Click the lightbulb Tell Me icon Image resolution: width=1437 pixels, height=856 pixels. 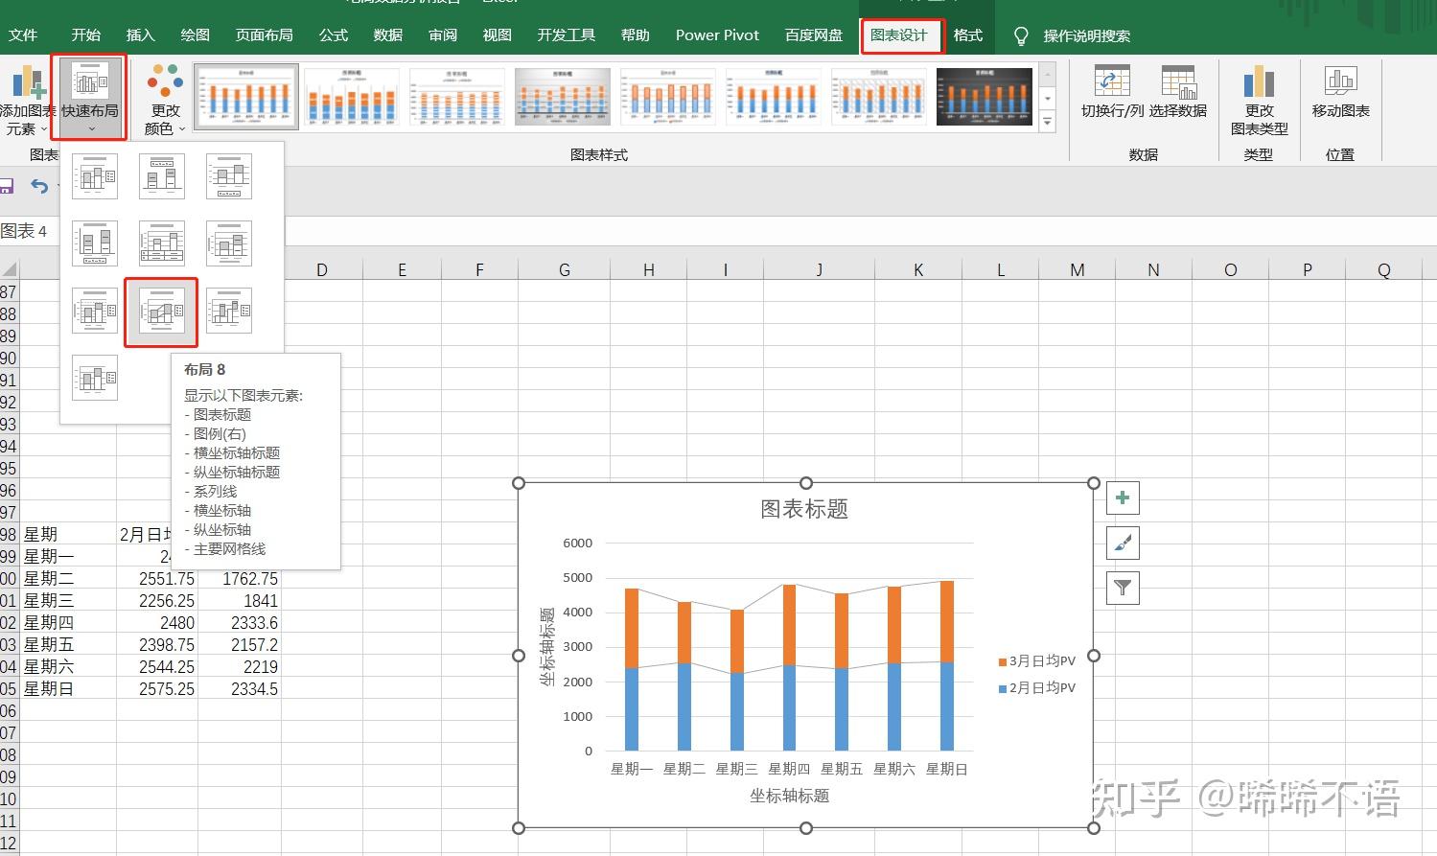point(1021,36)
